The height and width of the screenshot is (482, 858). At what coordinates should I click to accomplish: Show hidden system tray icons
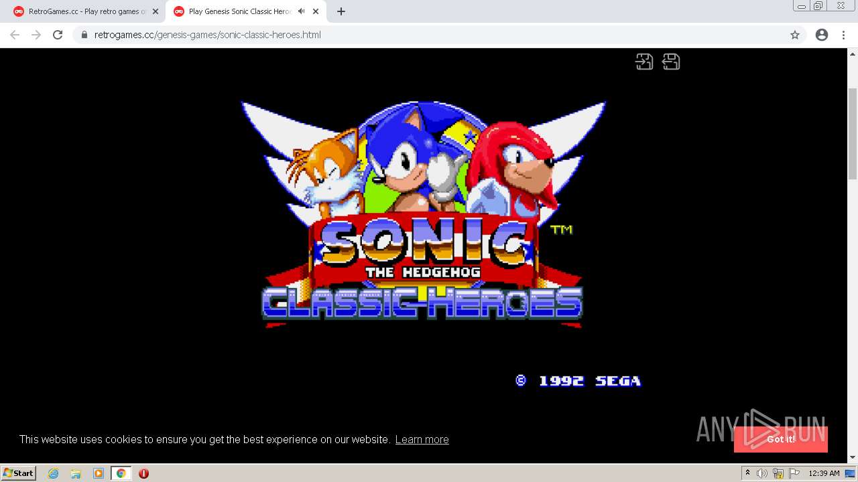click(747, 473)
